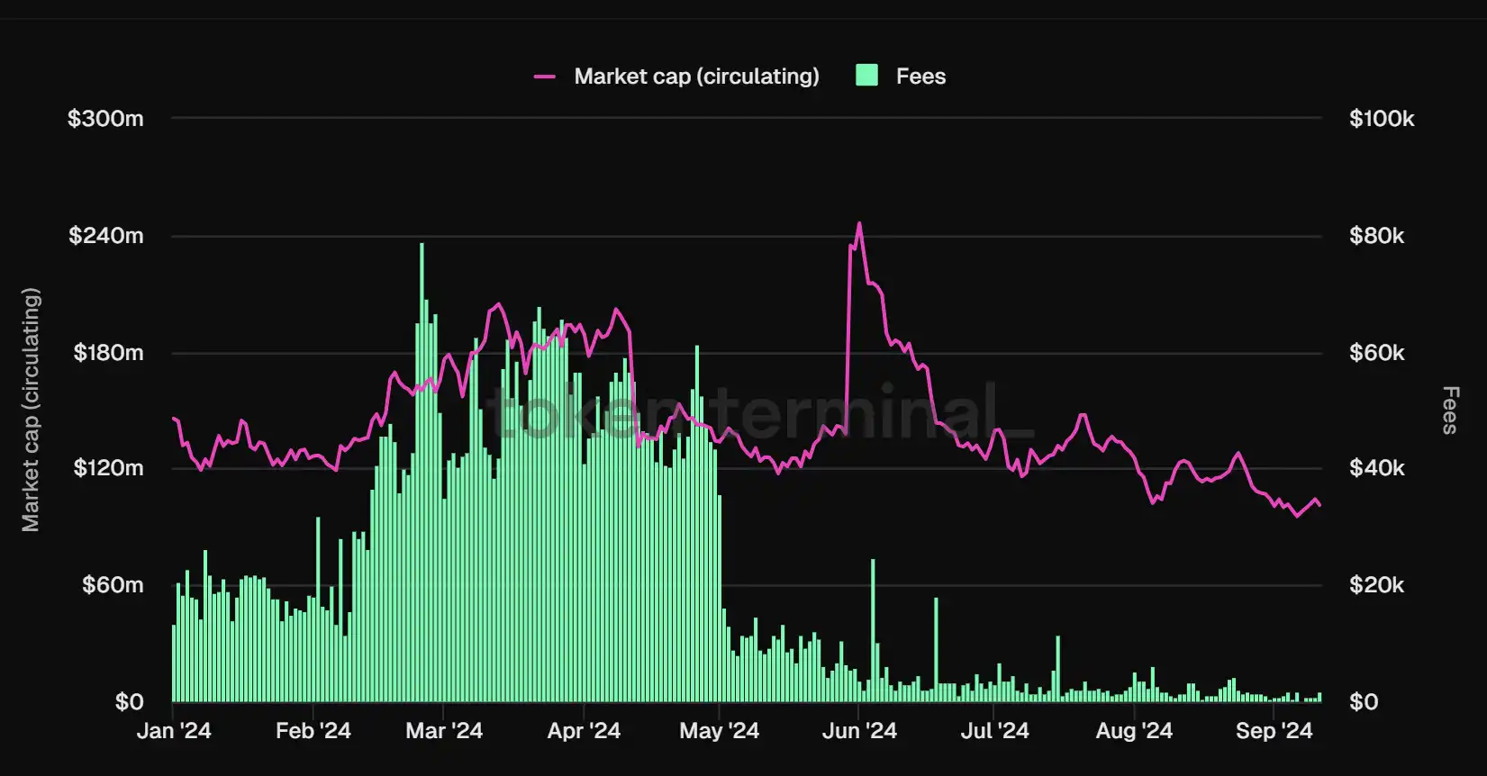The width and height of the screenshot is (1487, 776).
Task: Toggle the Market cap (circulating) legend label
Action: click(x=696, y=77)
